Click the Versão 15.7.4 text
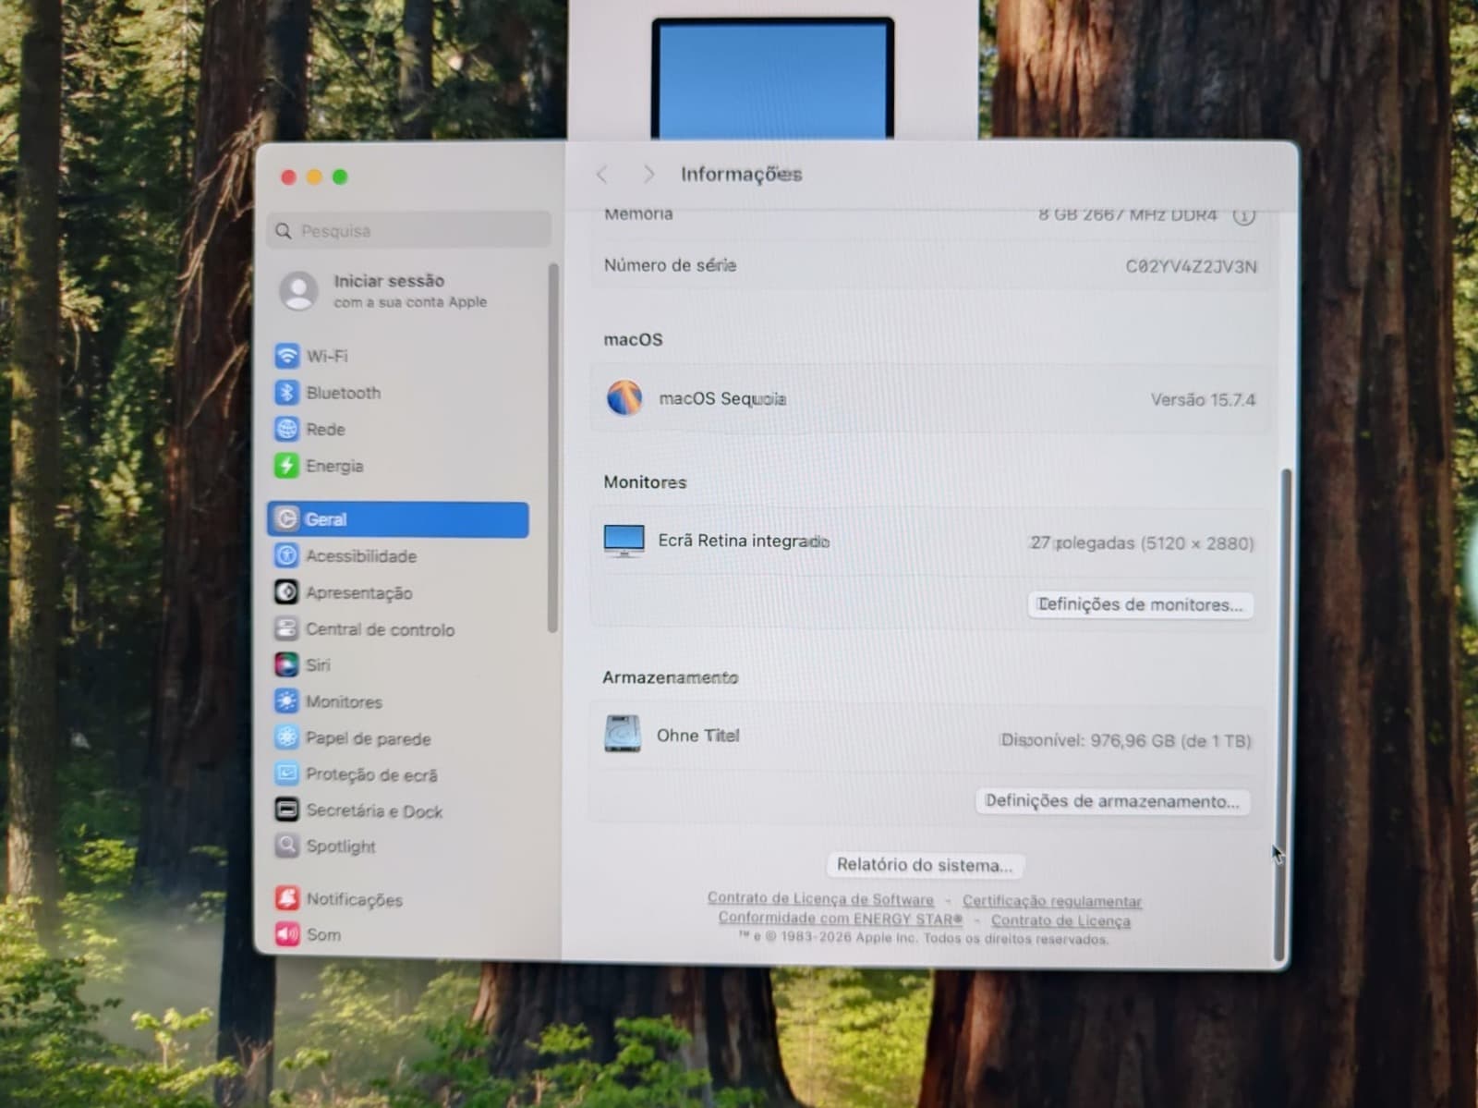Screen dimensions: 1478x1108 pos(1203,400)
